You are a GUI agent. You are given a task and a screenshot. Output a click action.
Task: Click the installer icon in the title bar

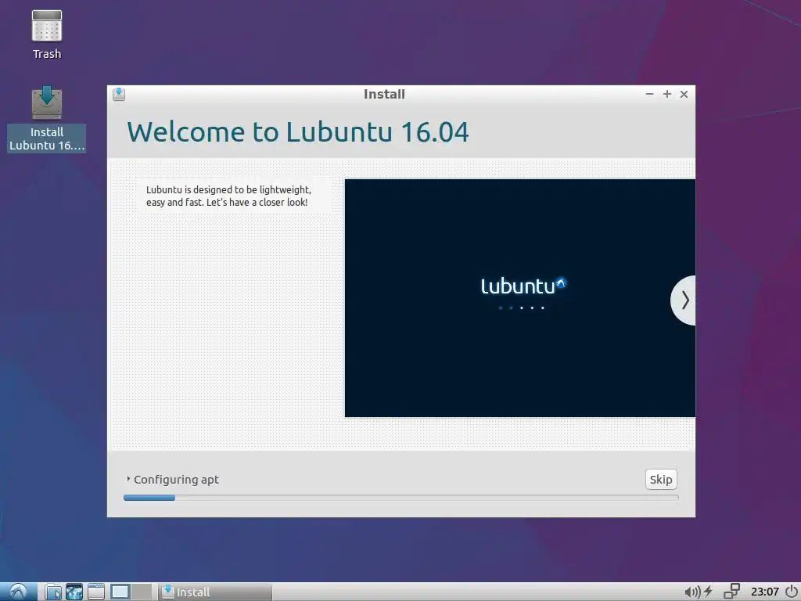pyautogui.click(x=119, y=94)
